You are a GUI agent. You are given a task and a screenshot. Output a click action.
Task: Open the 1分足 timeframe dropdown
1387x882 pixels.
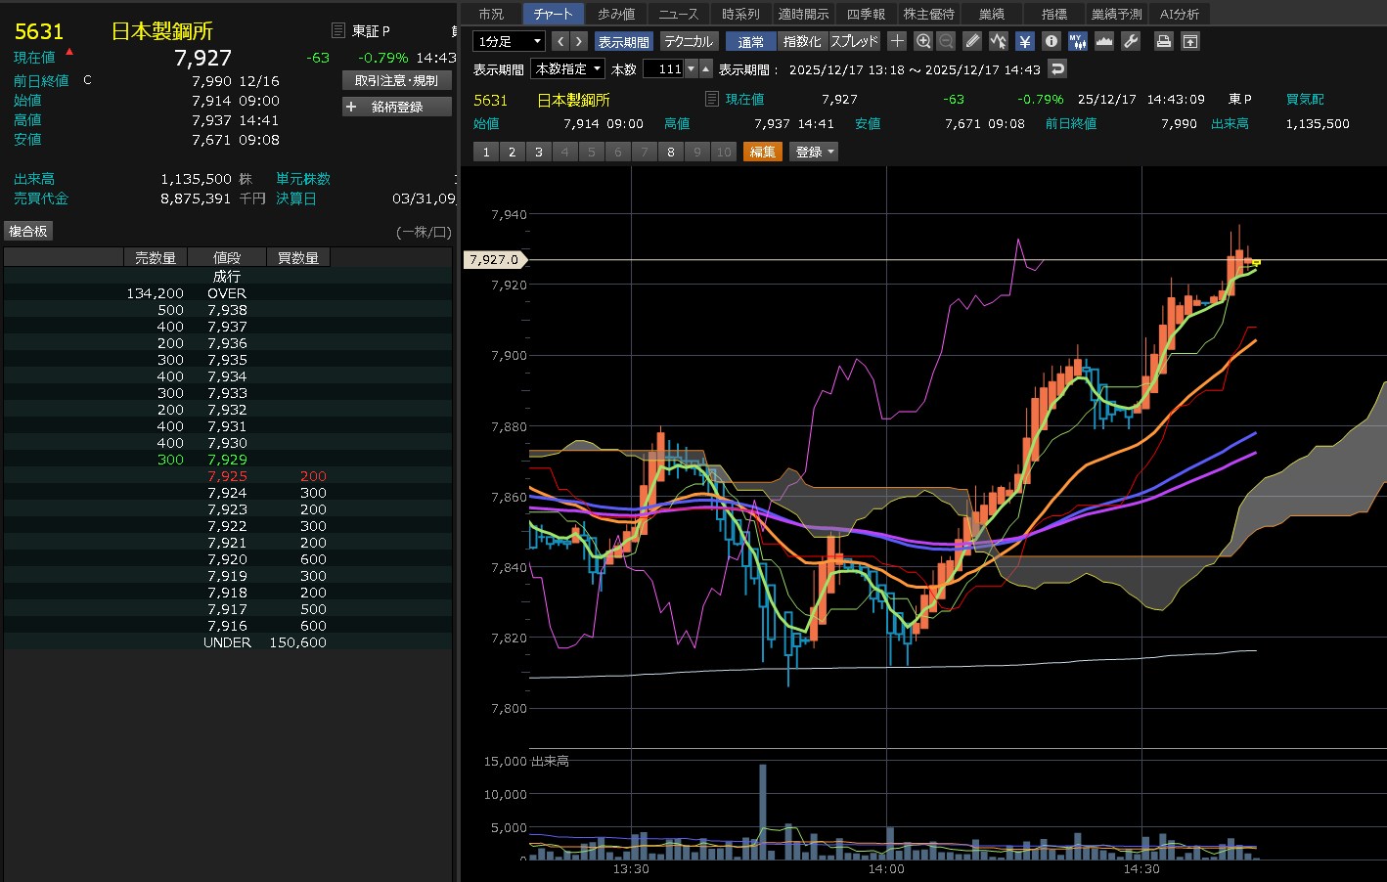point(509,41)
